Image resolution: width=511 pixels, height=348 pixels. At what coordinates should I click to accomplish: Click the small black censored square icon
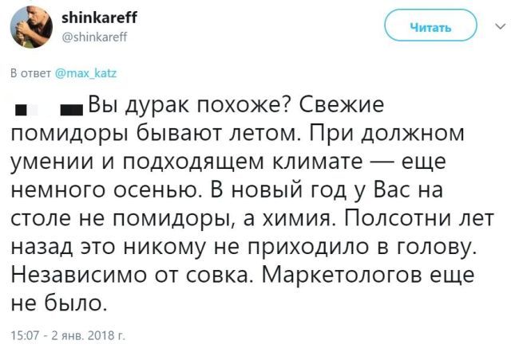click(21, 111)
